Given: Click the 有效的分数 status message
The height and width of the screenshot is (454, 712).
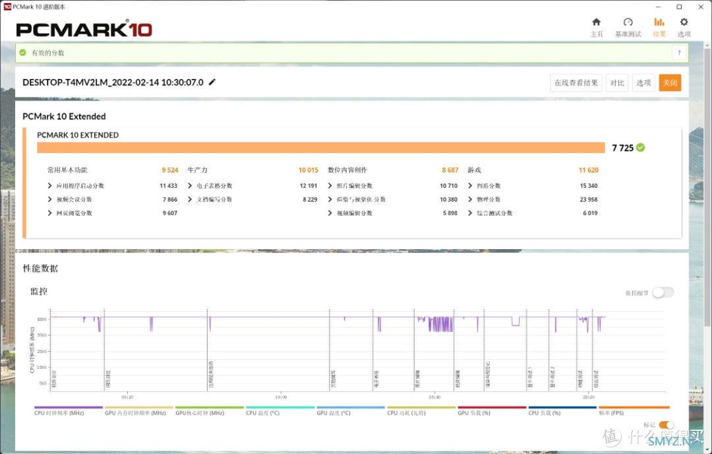Looking at the screenshot, I should click(47, 53).
